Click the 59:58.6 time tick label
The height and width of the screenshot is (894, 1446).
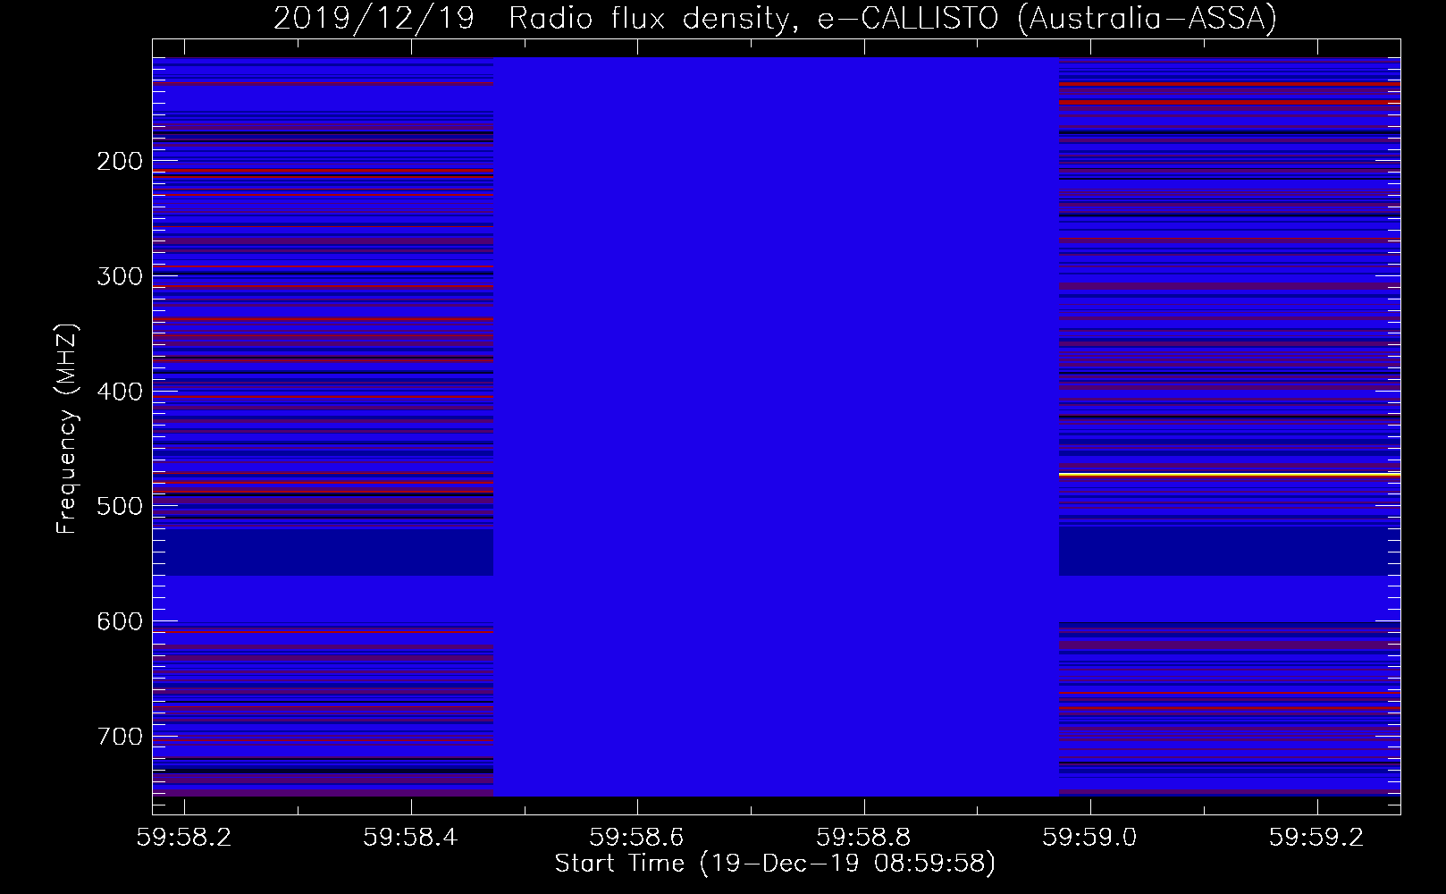[x=637, y=837]
